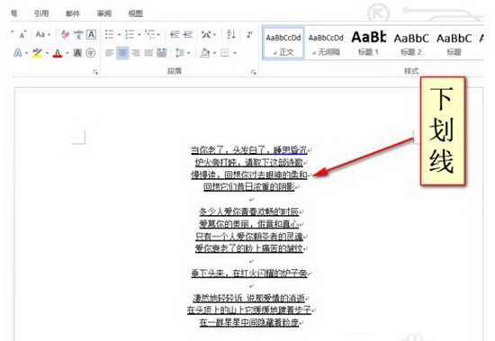
Task: Open the font color dropdown arrow
Action: coord(67,53)
